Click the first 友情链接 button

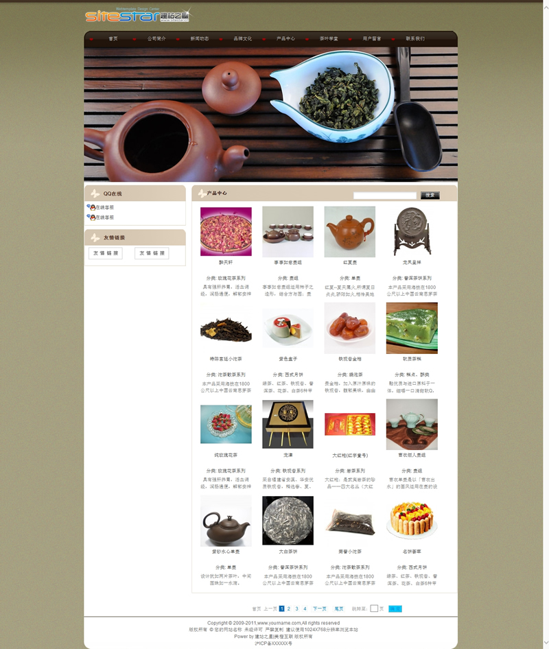tap(106, 253)
